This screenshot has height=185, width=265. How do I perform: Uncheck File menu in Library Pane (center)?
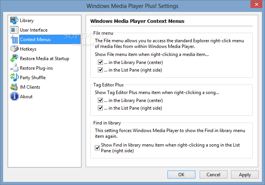click(101, 62)
